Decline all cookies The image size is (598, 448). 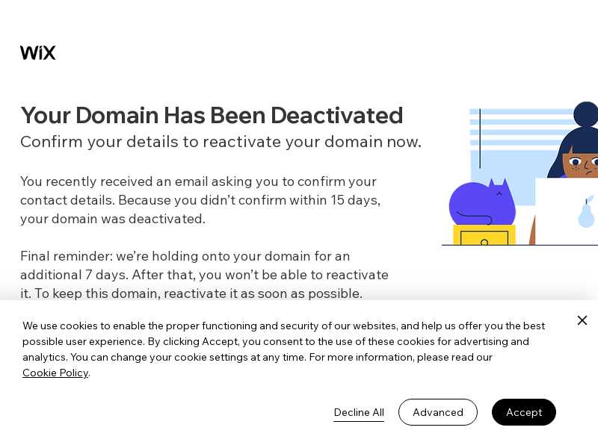coord(359,412)
